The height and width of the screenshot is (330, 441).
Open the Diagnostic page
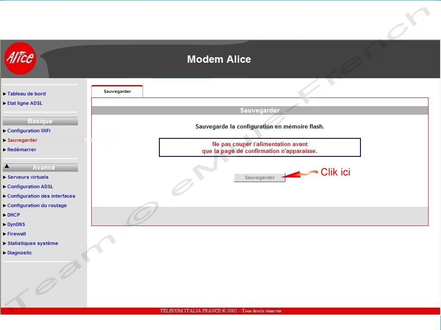tap(19, 253)
